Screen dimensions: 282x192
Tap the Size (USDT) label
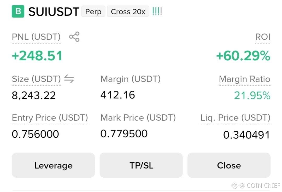tap(36, 79)
